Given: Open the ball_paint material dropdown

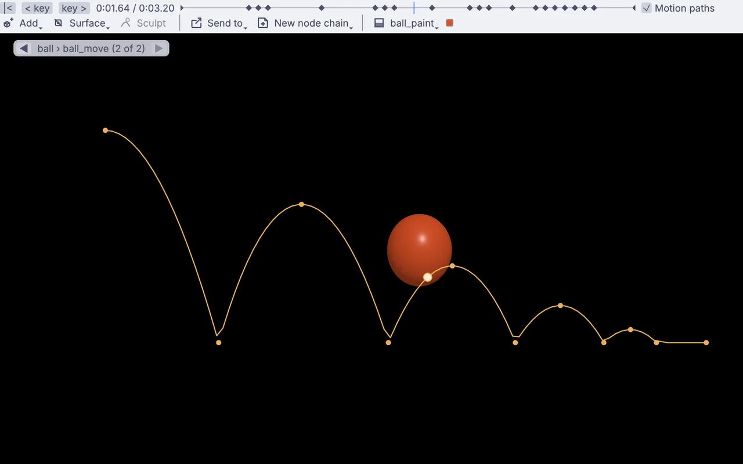Looking at the screenshot, I should click(x=406, y=23).
